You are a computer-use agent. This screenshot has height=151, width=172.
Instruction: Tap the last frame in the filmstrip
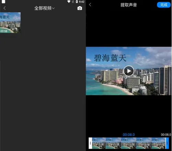pyautogui.click(x=159, y=143)
